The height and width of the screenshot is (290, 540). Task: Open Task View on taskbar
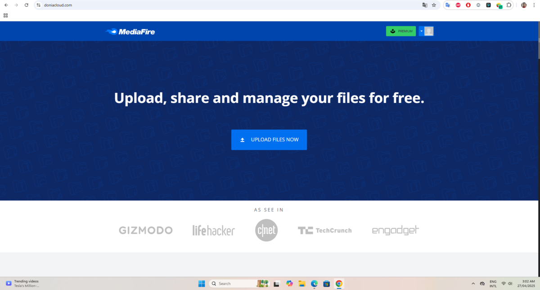(x=277, y=284)
